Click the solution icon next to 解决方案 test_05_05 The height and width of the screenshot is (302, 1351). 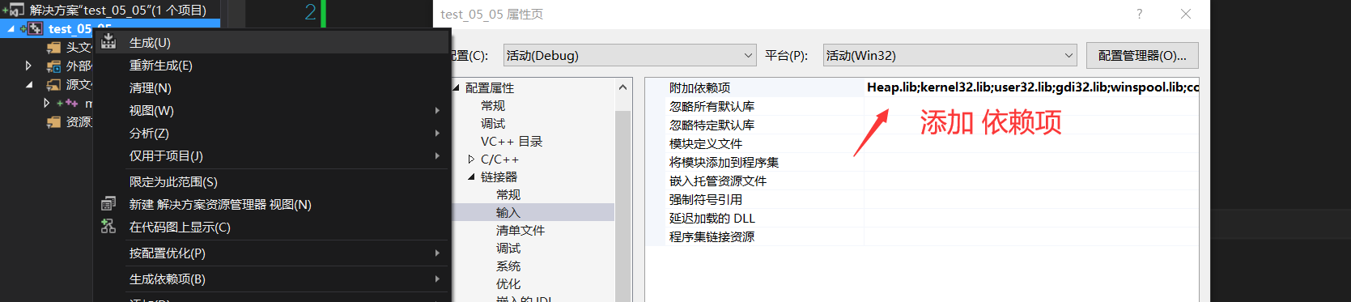[x=15, y=10]
